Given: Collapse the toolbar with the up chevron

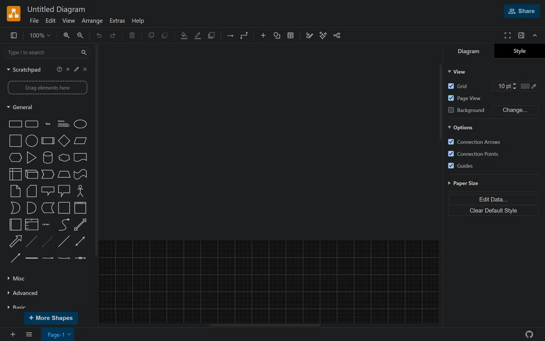Looking at the screenshot, I should [535, 36].
